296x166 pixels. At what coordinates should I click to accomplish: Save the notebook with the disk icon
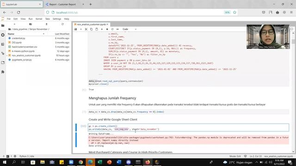[x=76, y=29]
